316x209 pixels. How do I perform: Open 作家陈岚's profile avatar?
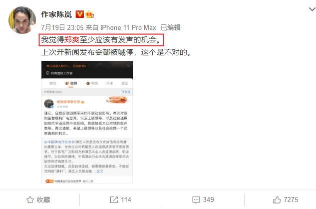22,20
